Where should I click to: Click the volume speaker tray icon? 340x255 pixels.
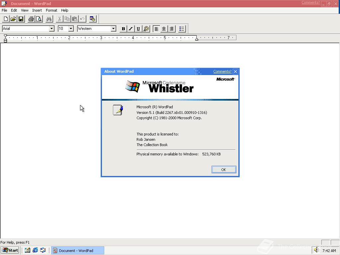tap(316, 250)
